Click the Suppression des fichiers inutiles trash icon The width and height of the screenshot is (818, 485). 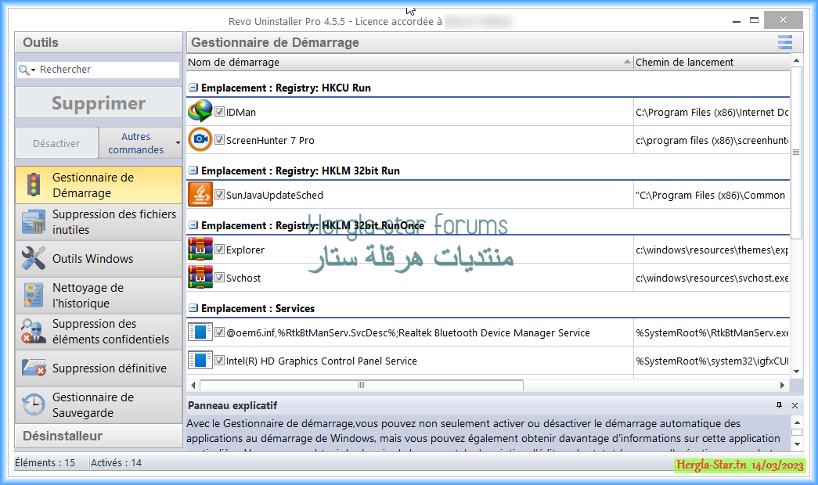(34, 221)
